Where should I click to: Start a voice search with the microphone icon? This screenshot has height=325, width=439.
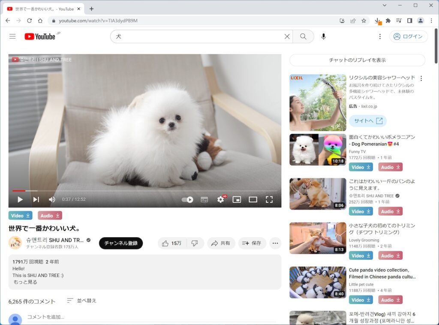323,36
